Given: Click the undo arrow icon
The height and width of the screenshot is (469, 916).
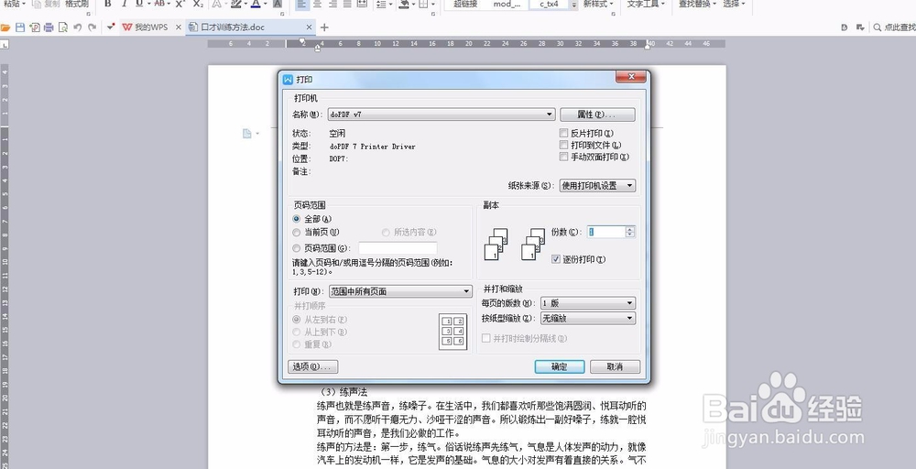Looking at the screenshot, I should tap(77, 27).
